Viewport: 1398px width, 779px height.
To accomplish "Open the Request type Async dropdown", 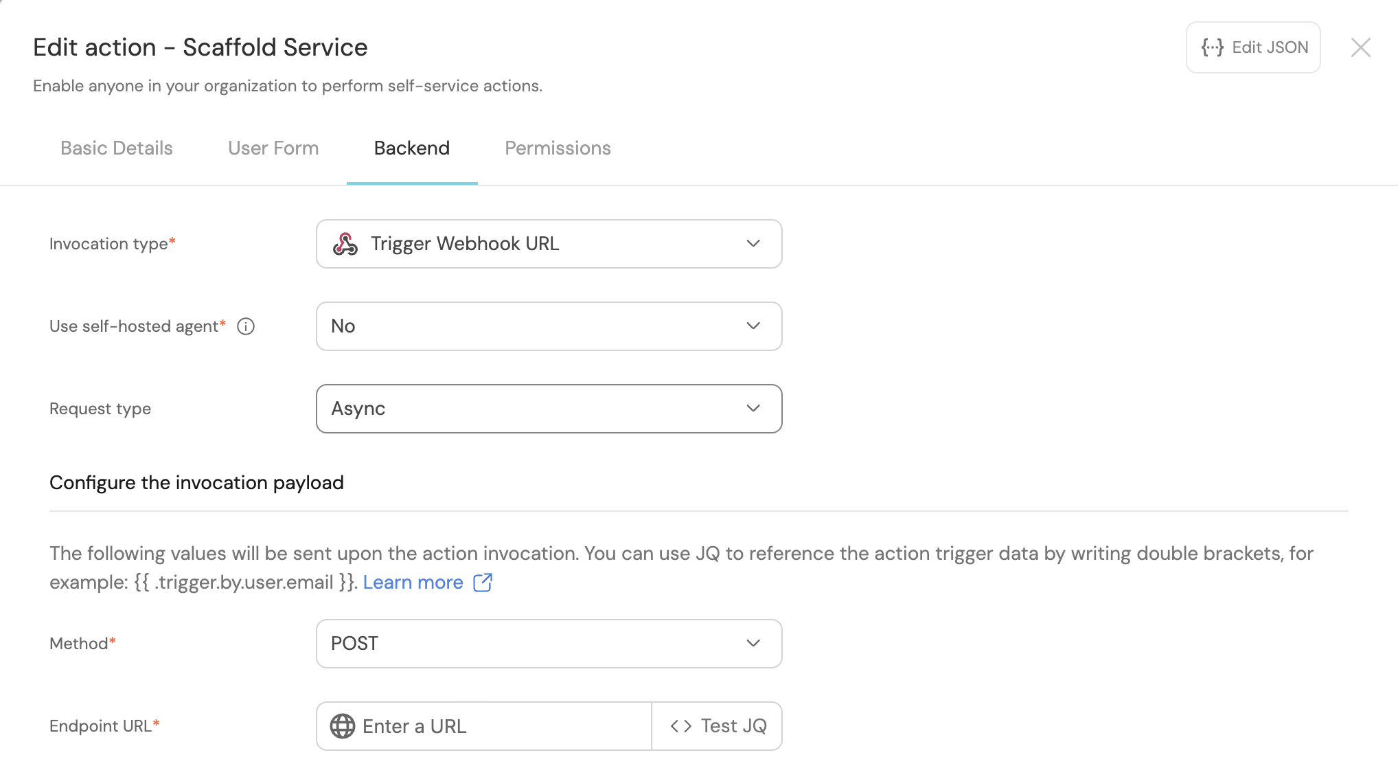I will pos(548,409).
